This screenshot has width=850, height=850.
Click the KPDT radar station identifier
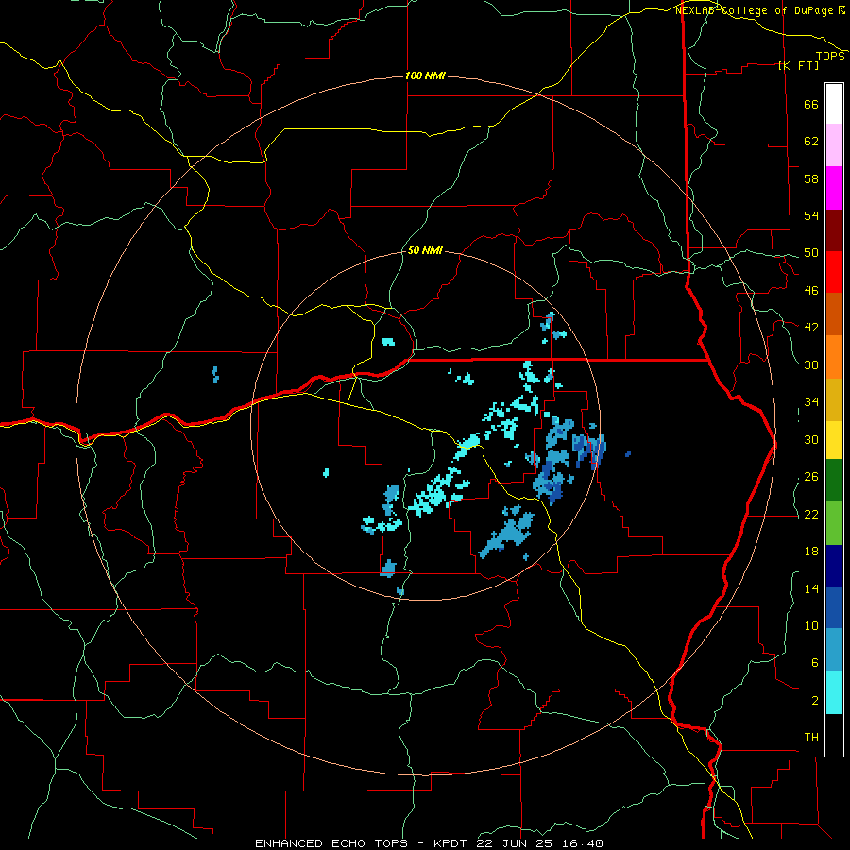pos(451,843)
